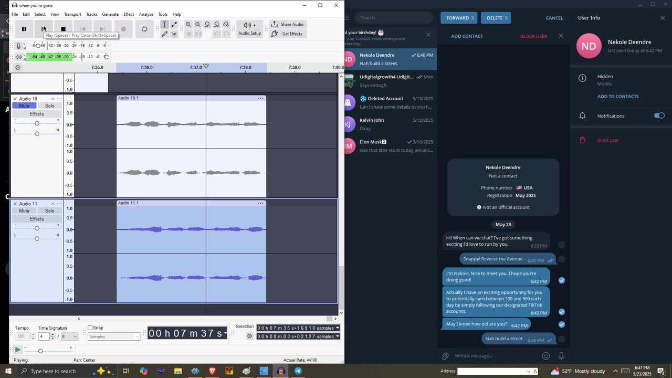Click the attach file paperclip icon
672x378 pixels.
[x=445, y=356]
